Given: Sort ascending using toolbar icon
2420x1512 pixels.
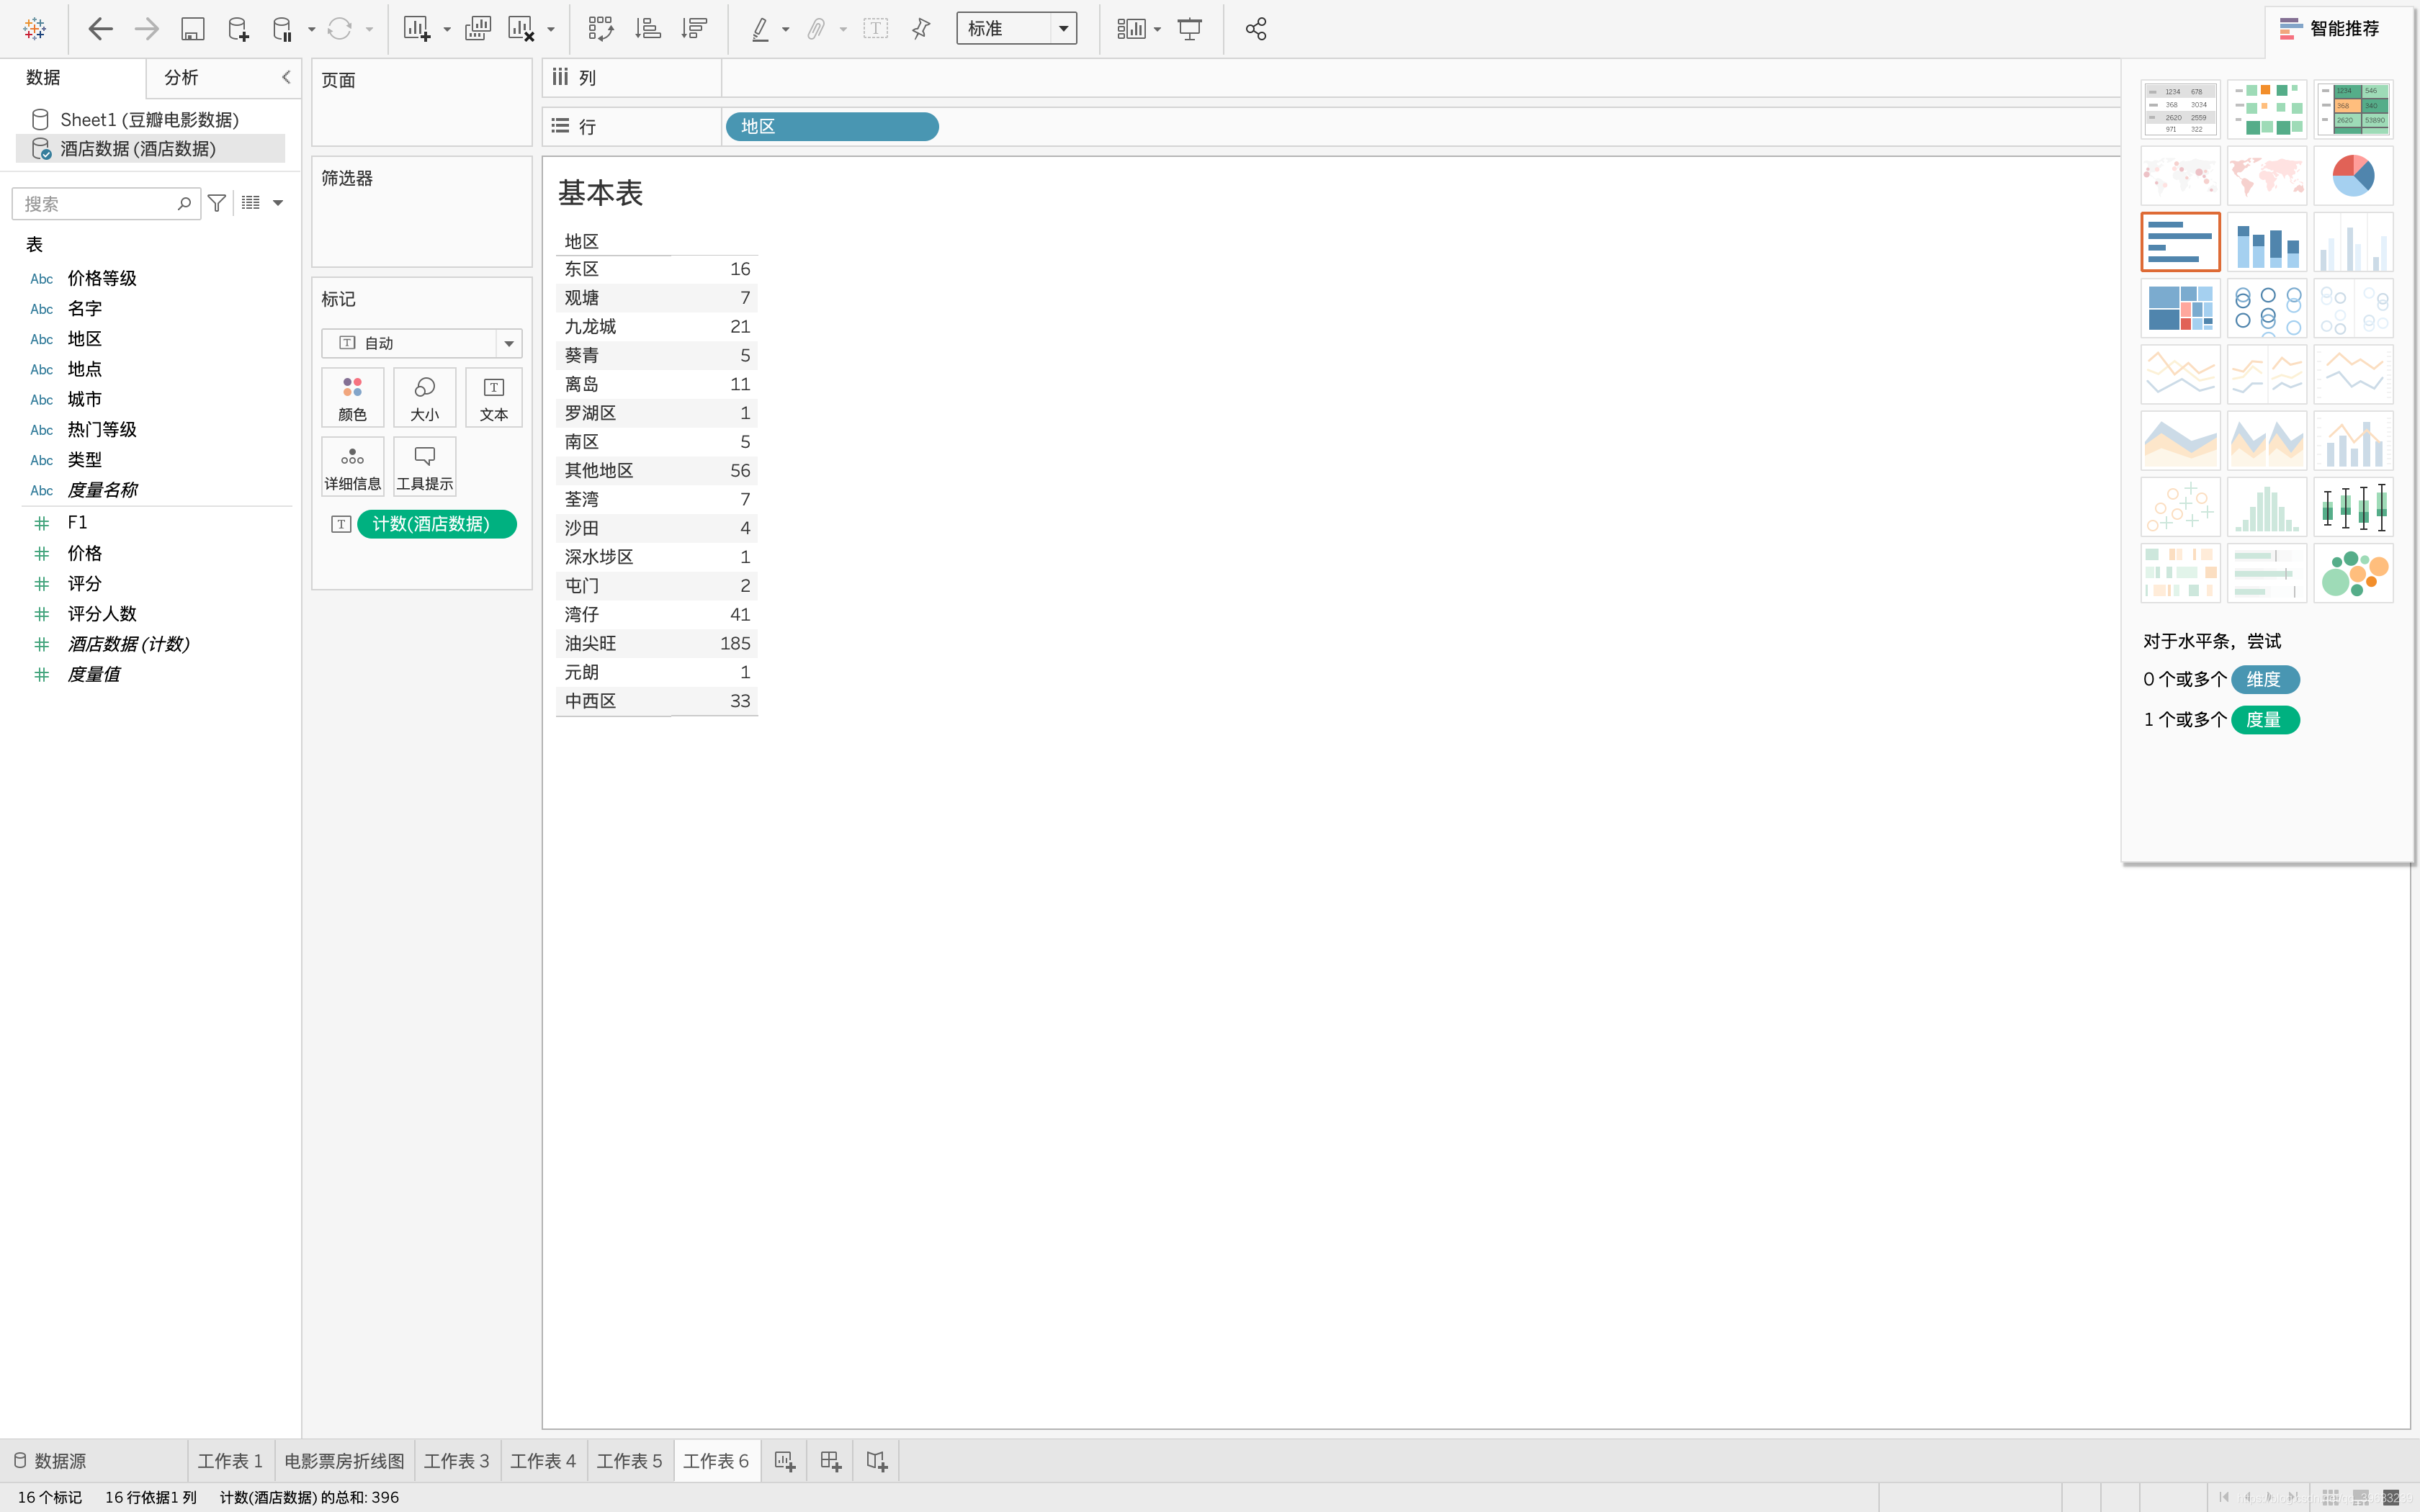Looking at the screenshot, I should pyautogui.click(x=648, y=29).
